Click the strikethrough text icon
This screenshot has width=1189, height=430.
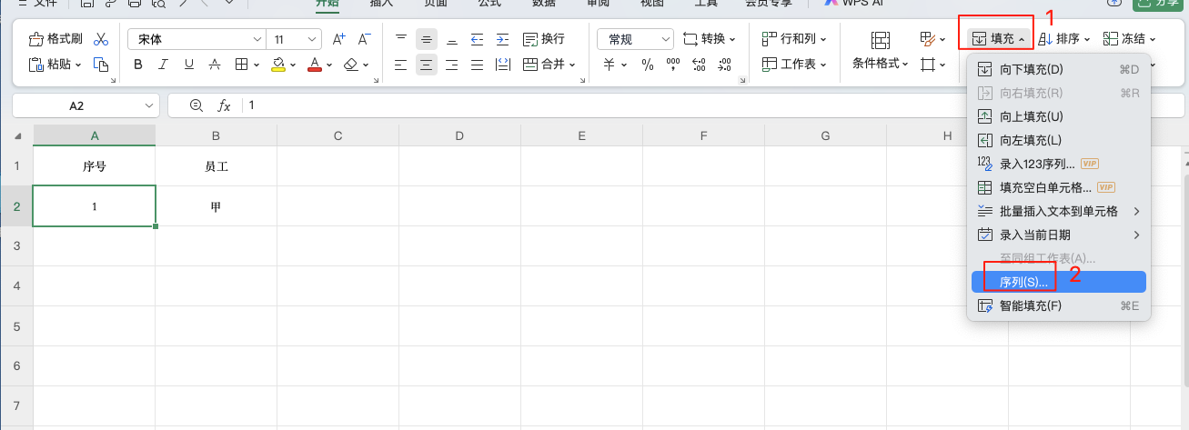[214, 65]
